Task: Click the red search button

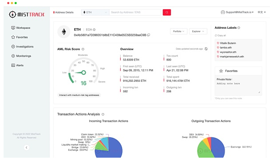Action: (166, 12)
